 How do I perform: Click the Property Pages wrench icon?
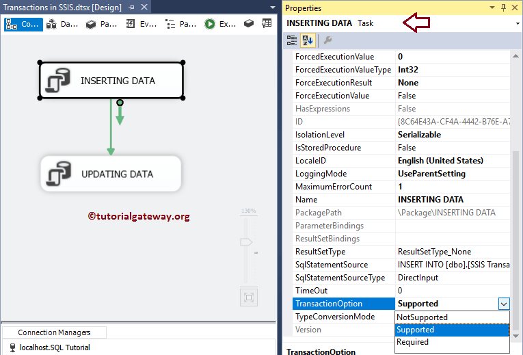[327, 40]
